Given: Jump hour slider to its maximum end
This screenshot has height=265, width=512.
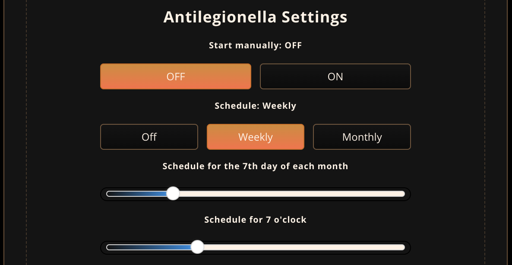Looking at the screenshot, I should coord(403,247).
